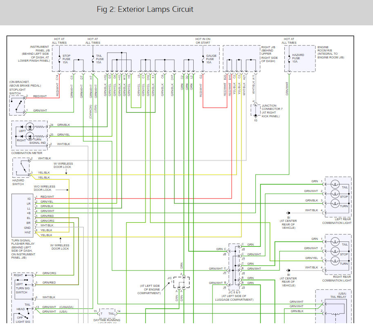373x333 pixels.
Task: Click the HAZARD SWITCH label
Action: pyautogui.click(x=18, y=182)
